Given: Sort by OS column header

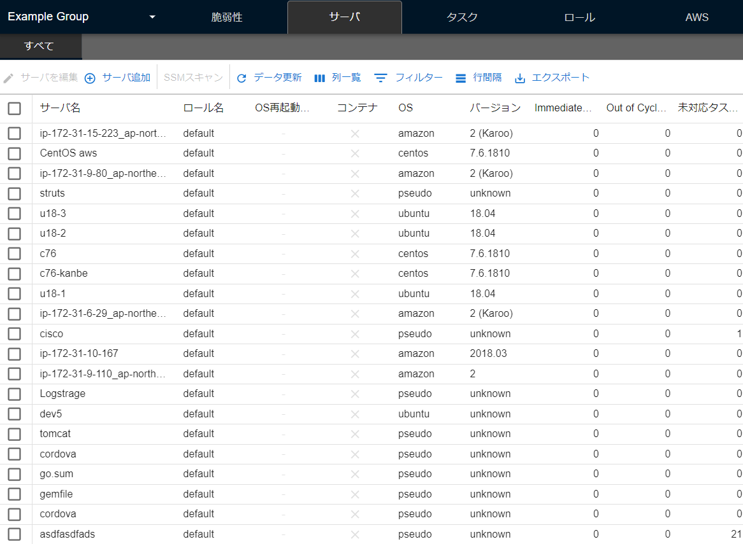Looking at the screenshot, I should [x=406, y=108].
